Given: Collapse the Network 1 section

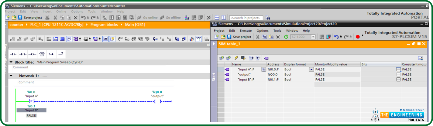Looking at the screenshot, I should coord(11,76).
